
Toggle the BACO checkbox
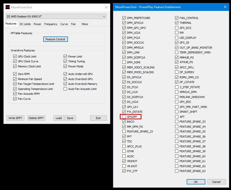pyautogui.click(x=124, y=122)
